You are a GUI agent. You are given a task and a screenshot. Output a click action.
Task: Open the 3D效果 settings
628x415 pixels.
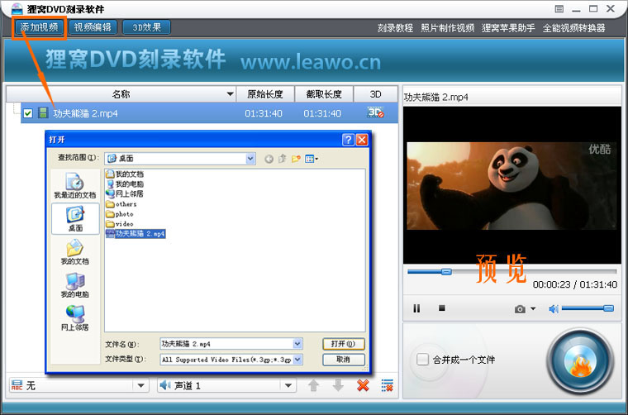(146, 27)
